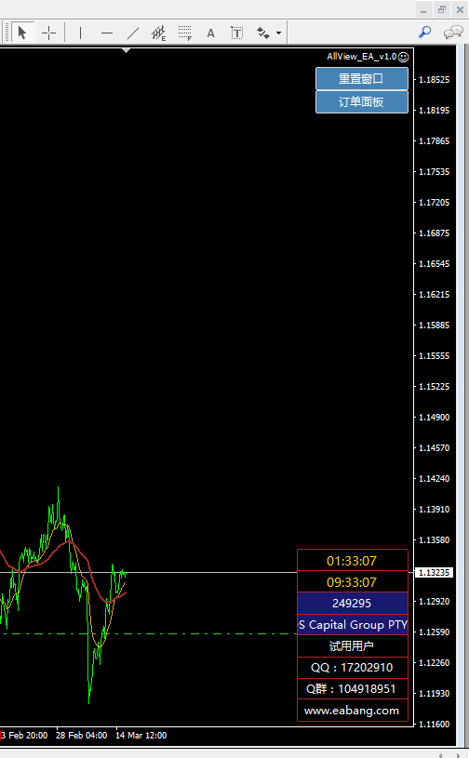Choose the text label tool
Viewport: 469px width, 758px height.
(237, 33)
